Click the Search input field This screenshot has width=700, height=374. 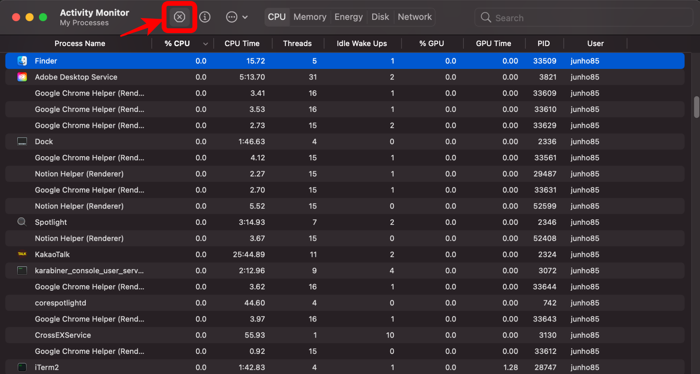[x=588, y=18]
